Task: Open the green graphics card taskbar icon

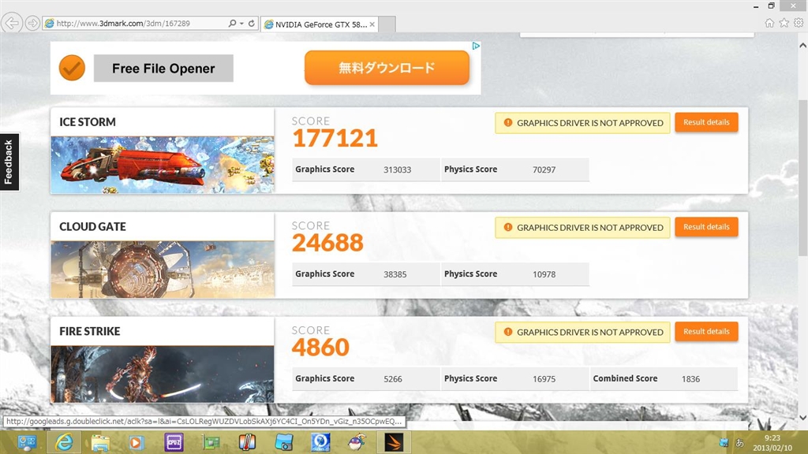Action: pos(210,442)
